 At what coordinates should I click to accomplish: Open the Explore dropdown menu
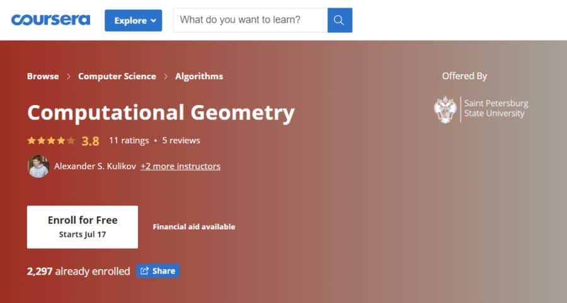[134, 21]
